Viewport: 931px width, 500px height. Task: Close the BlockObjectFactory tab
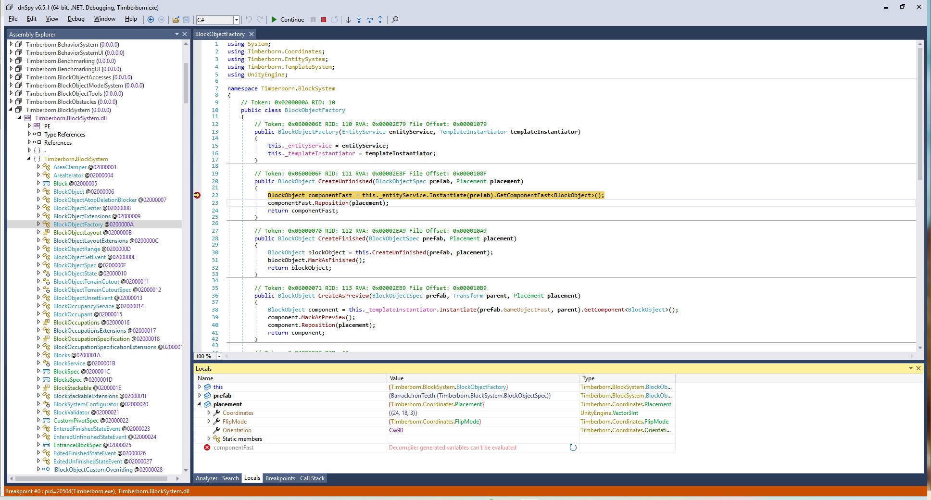[251, 34]
